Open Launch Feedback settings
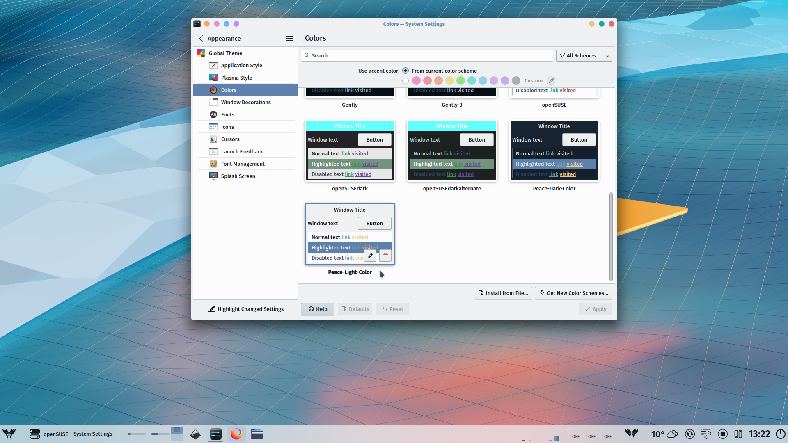 [245, 151]
